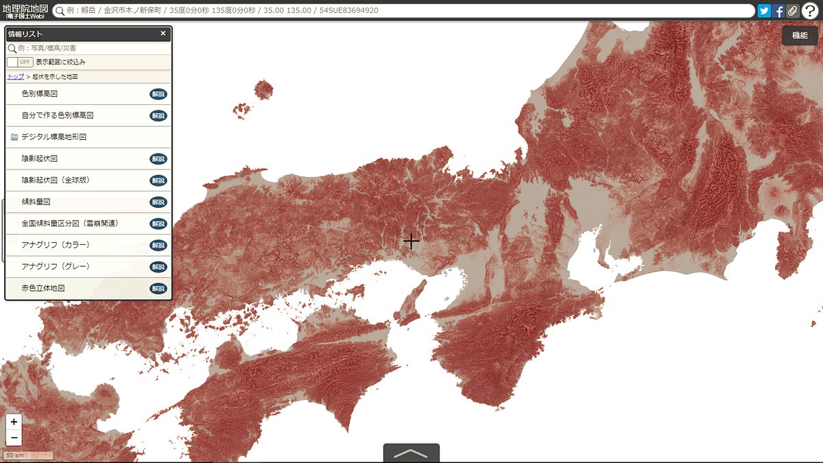Click the center crosshair on the map
Screen dimensions: 823x463
(x=411, y=241)
